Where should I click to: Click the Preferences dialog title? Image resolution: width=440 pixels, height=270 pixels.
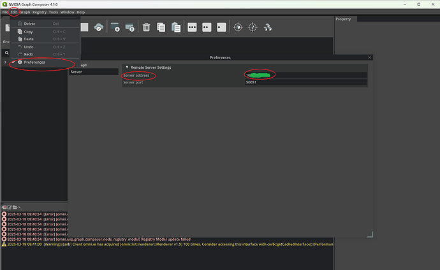click(220, 57)
